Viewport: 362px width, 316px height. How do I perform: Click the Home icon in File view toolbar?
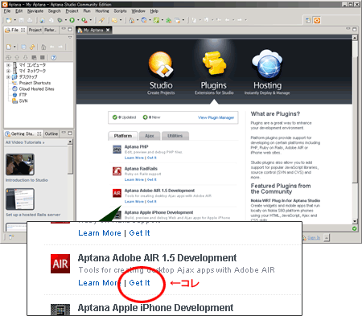(x=43, y=47)
